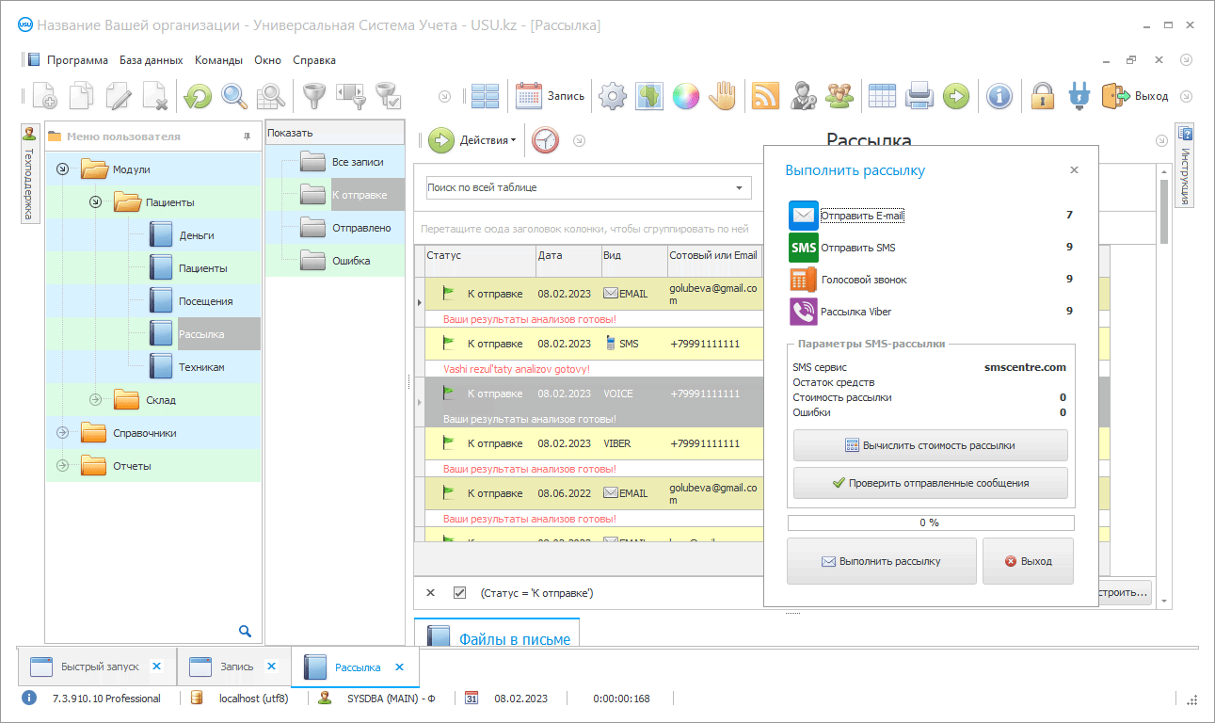Click the blue info circle icon
Viewport: 1215px width, 723px height.
tap(999, 95)
